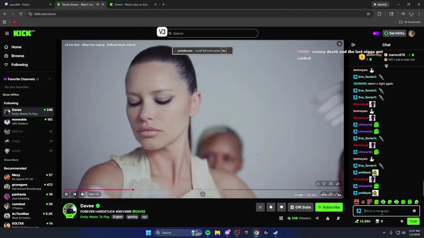Click the KICK logo
This screenshot has height=238, width=424.
pos(24,33)
